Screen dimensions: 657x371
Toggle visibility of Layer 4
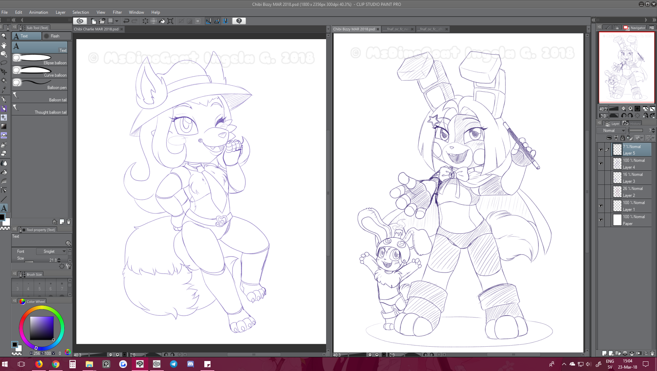(601, 164)
